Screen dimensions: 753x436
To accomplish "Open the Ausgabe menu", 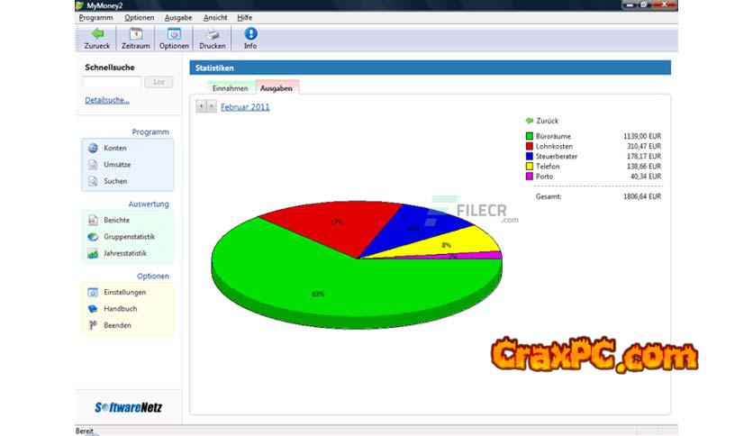I will tap(178, 18).
